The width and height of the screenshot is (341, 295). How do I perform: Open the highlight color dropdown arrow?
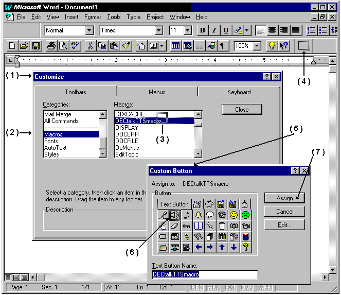pos(247,30)
